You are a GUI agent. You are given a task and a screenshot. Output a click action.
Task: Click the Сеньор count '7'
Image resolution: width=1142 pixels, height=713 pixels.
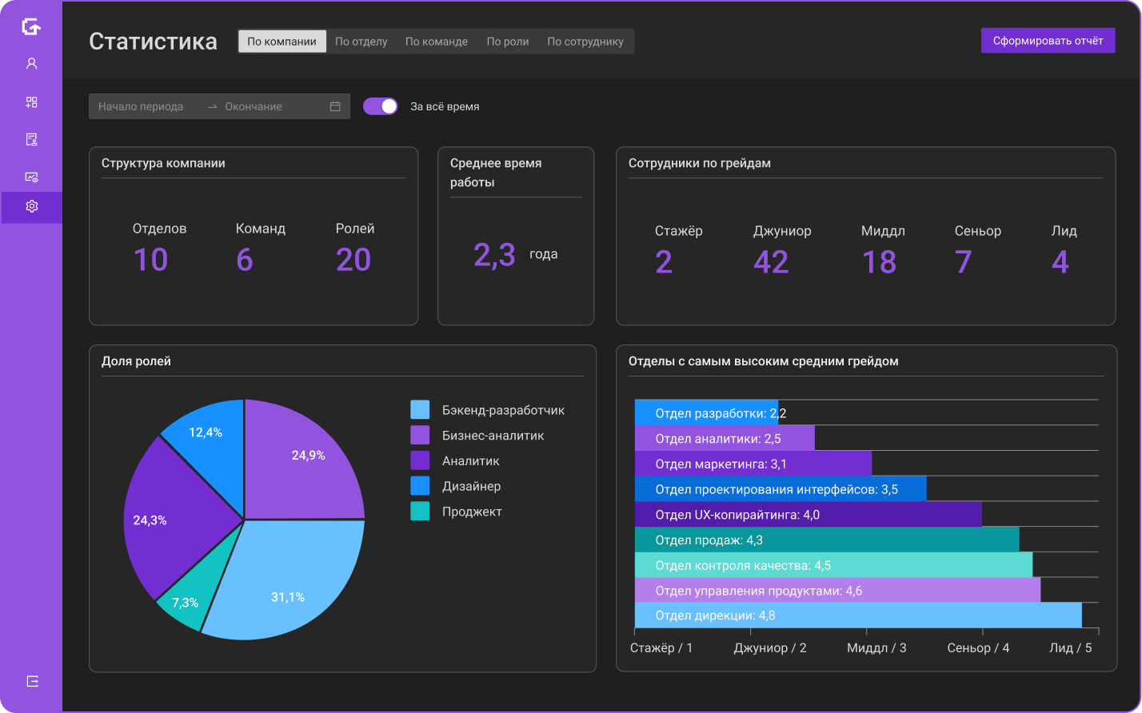click(x=964, y=262)
